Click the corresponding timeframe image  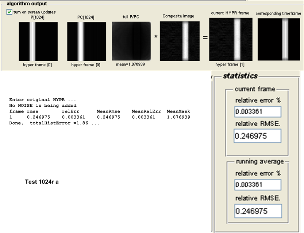click(x=278, y=39)
